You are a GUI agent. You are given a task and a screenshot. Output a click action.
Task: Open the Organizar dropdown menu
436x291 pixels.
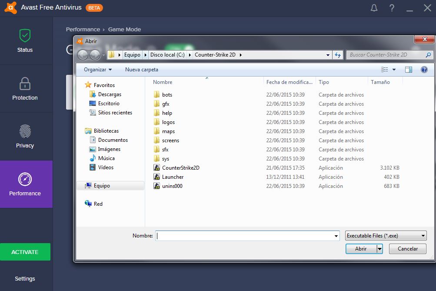(x=97, y=70)
